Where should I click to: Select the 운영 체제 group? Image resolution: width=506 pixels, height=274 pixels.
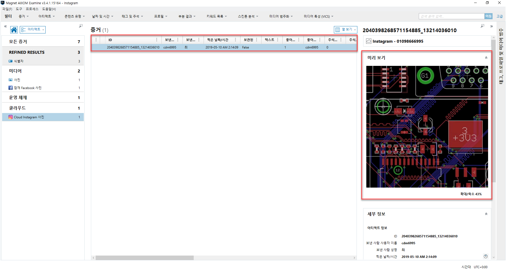pyautogui.click(x=43, y=97)
